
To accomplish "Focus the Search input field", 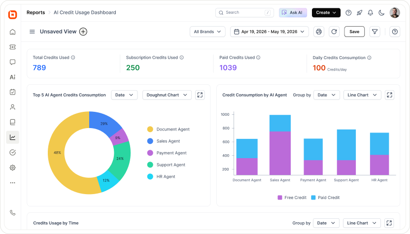I will pyautogui.click(x=244, y=12).
